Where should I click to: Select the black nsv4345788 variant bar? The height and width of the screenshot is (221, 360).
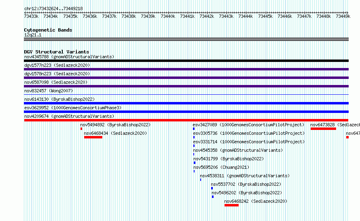point(186,61)
